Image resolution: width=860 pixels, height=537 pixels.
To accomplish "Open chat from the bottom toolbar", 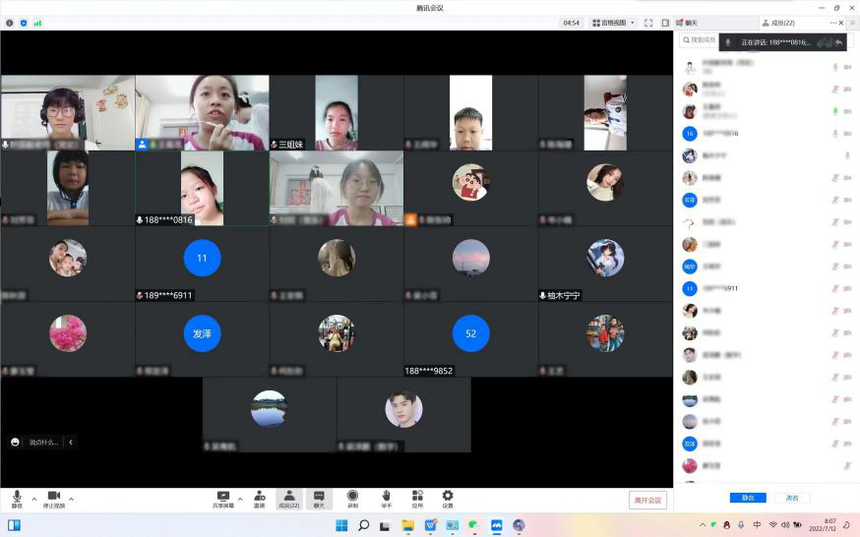I will [x=319, y=499].
